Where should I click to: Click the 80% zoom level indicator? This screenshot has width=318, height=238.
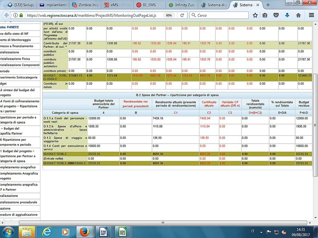(x=169, y=15)
